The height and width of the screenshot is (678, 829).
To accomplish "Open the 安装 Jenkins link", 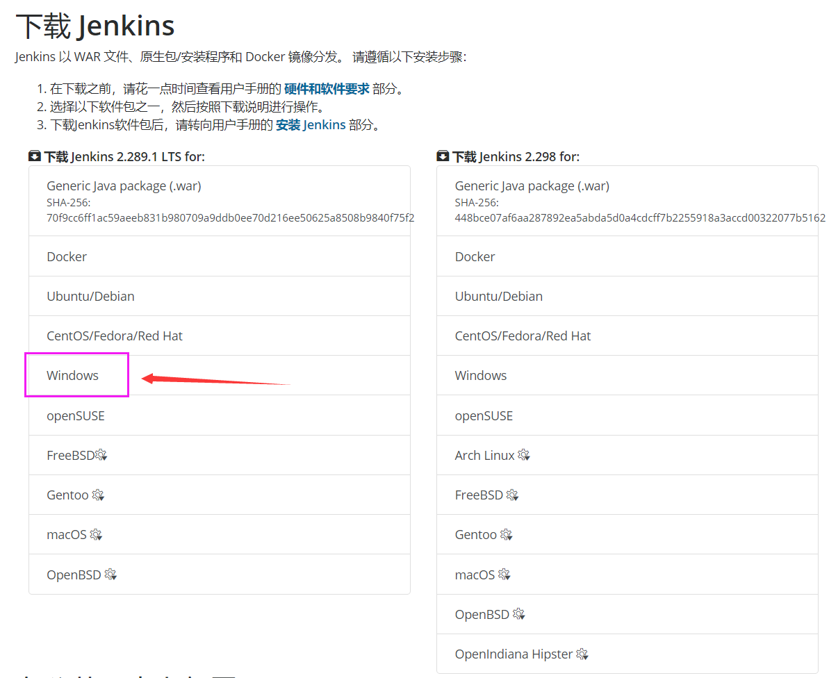I will tap(311, 125).
